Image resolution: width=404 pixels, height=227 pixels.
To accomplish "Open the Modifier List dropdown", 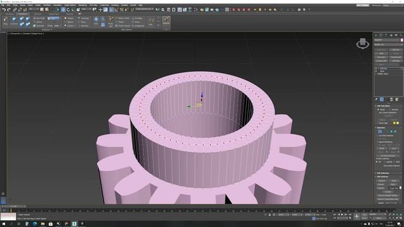I will [389, 45].
